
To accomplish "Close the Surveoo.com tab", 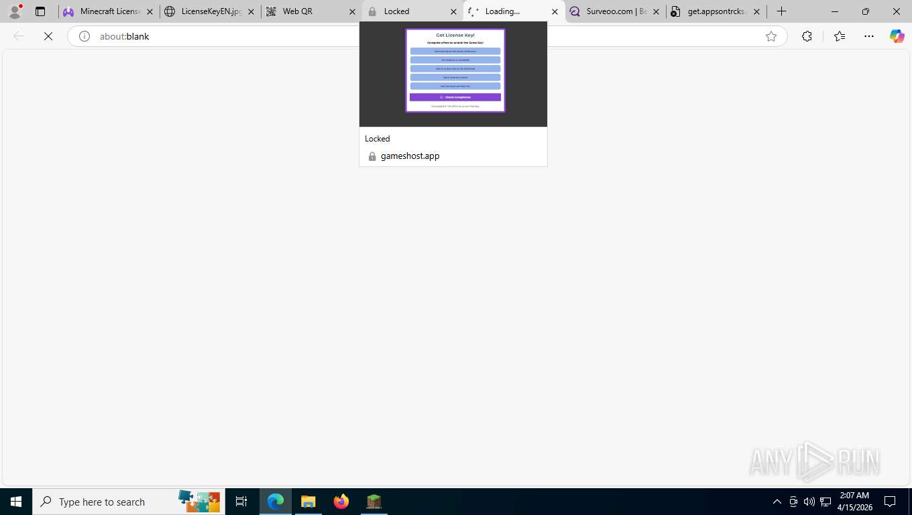I will (656, 11).
